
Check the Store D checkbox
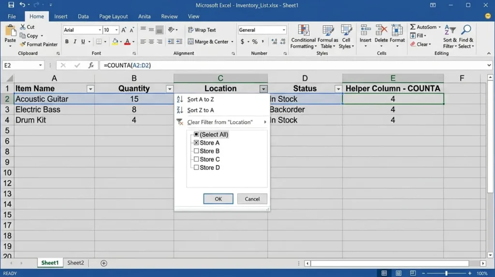[196, 167]
